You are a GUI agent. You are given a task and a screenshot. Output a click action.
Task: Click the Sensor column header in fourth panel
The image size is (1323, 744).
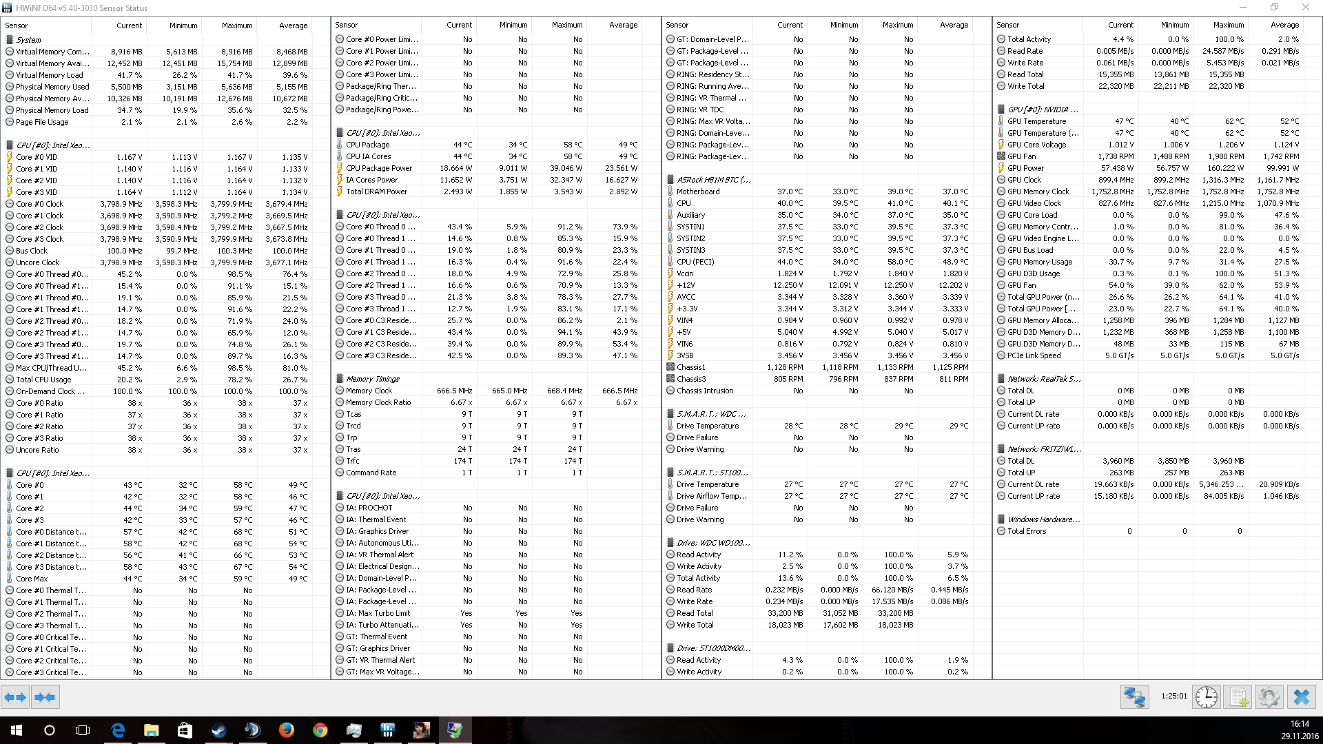pos(1007,25)
